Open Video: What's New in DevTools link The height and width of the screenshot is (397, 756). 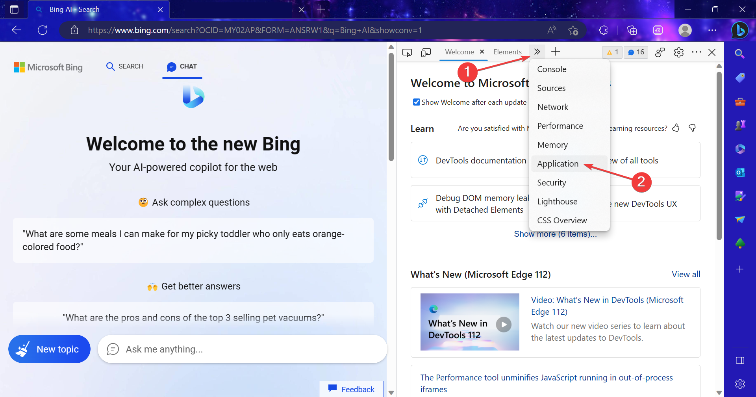click(607, 306)
